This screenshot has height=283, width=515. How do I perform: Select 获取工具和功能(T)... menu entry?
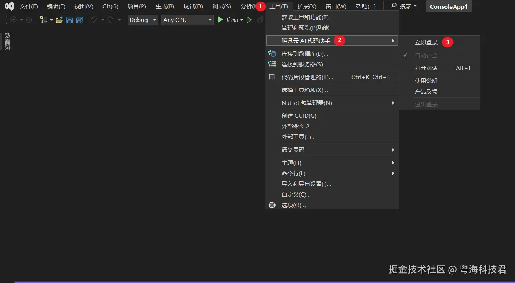[x=332, y=17]
